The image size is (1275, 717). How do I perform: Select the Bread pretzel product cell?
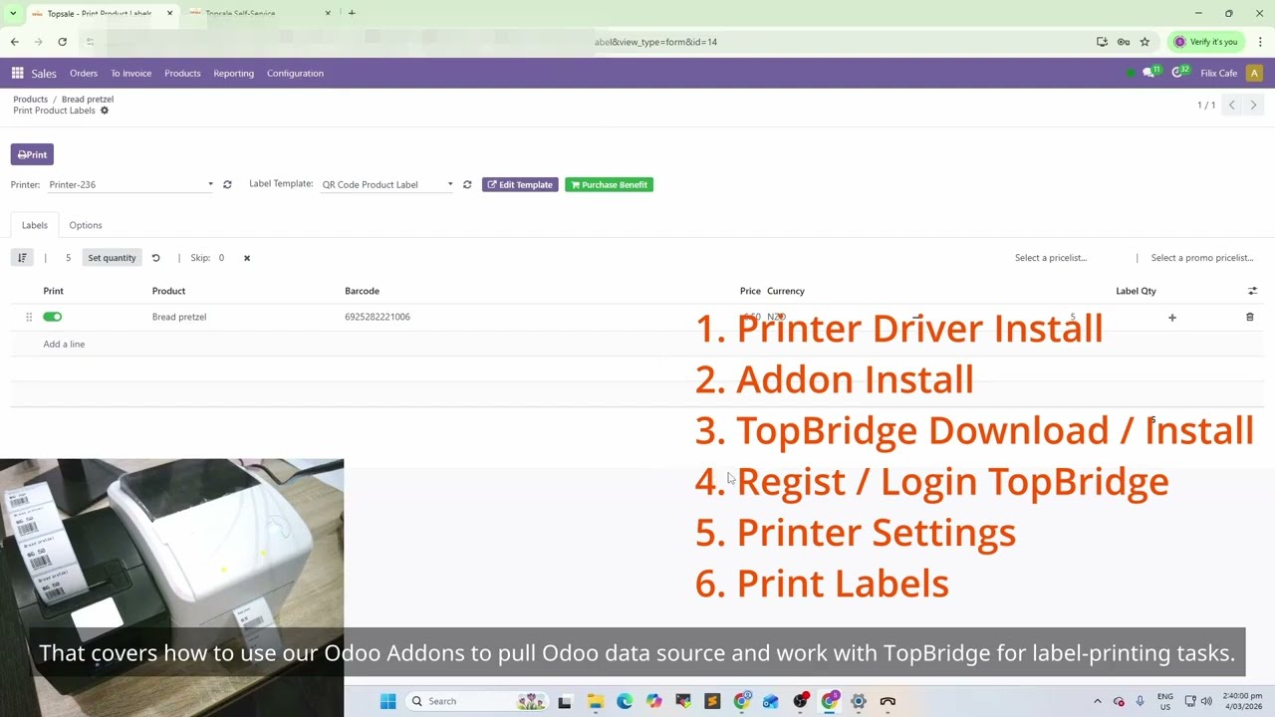coord(179,317)
